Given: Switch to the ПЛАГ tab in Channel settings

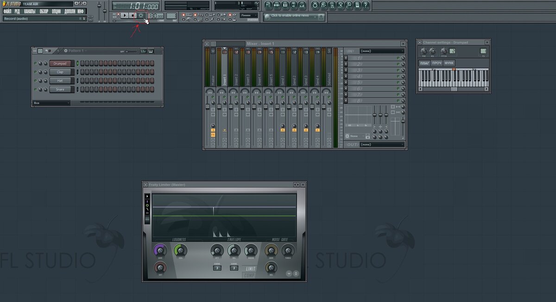Looking at the screenshot, I should pyautogui.click(x=424, y=63).
